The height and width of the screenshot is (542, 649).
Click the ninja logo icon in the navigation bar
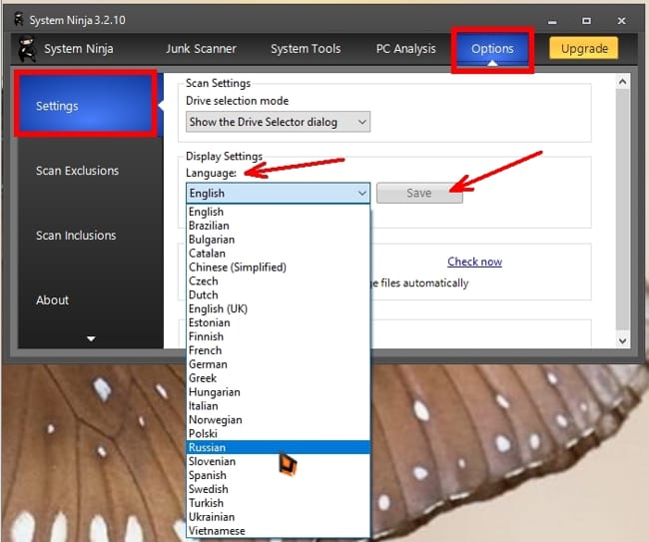[x=27, y=48]
